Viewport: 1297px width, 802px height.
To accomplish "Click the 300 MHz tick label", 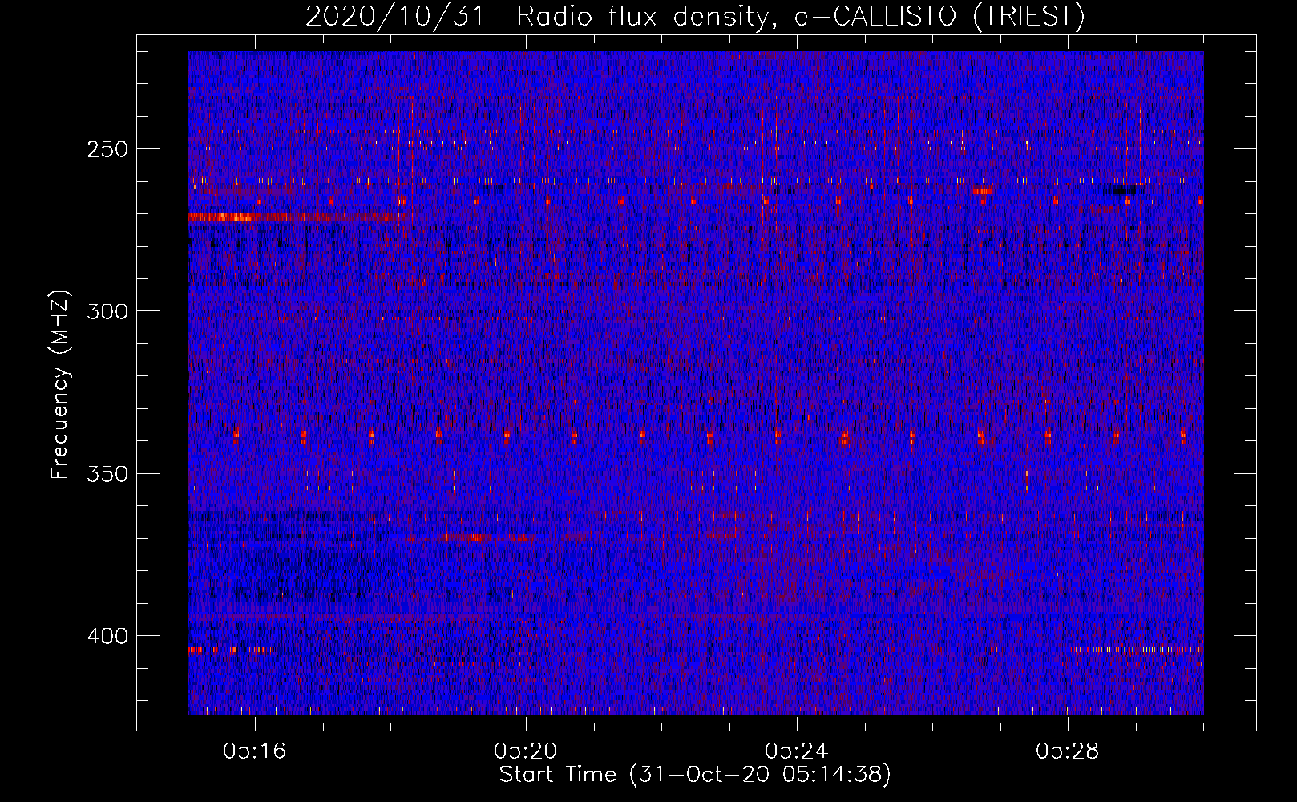I will (107, 311).
